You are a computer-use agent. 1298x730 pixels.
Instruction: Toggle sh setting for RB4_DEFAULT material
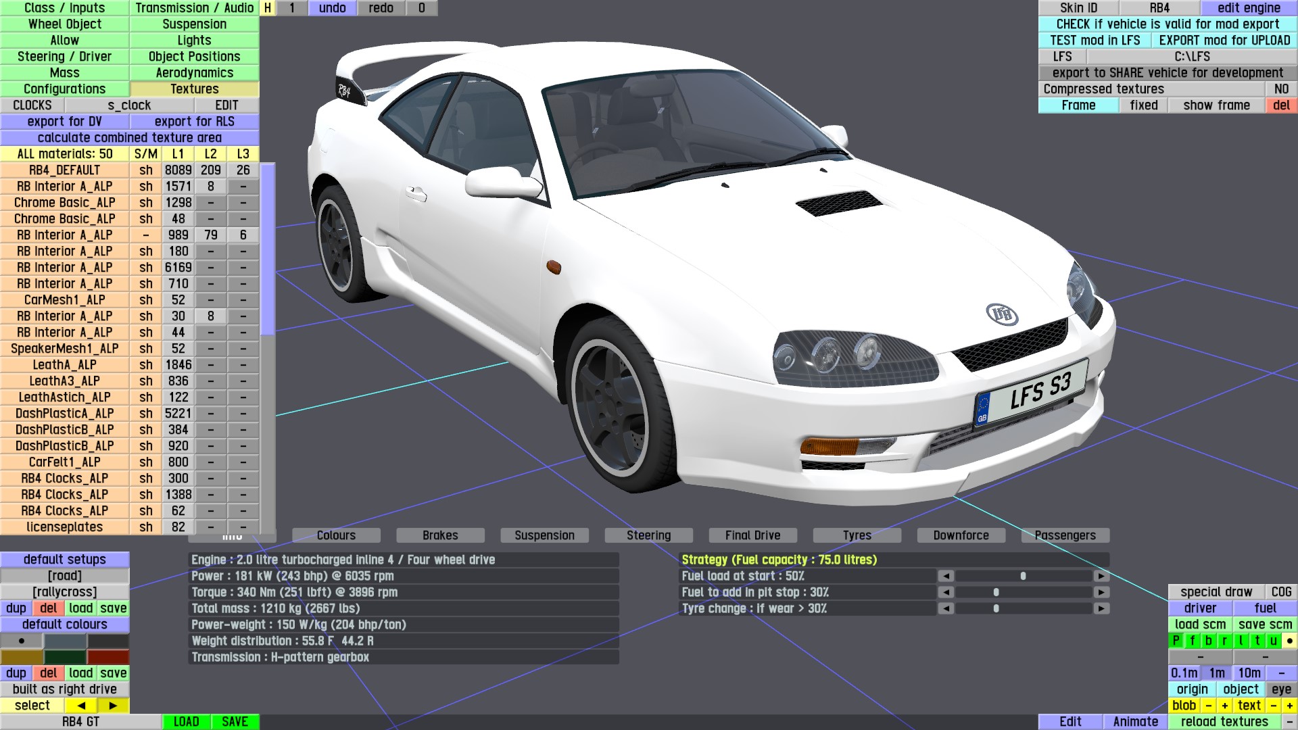[146, 170]
